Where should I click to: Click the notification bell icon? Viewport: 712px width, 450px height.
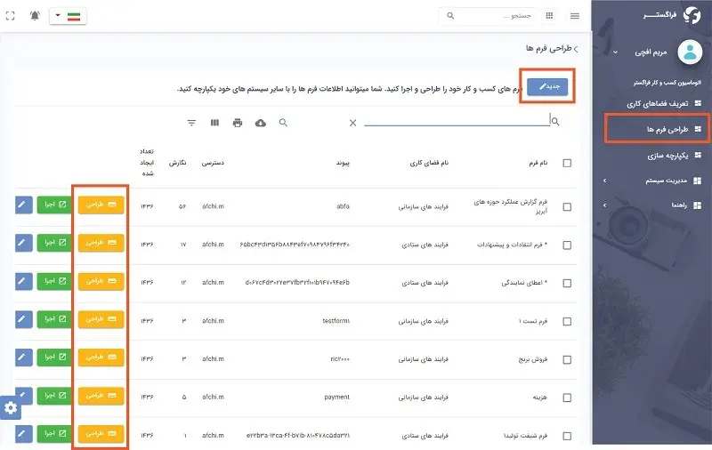click(35, 16)
